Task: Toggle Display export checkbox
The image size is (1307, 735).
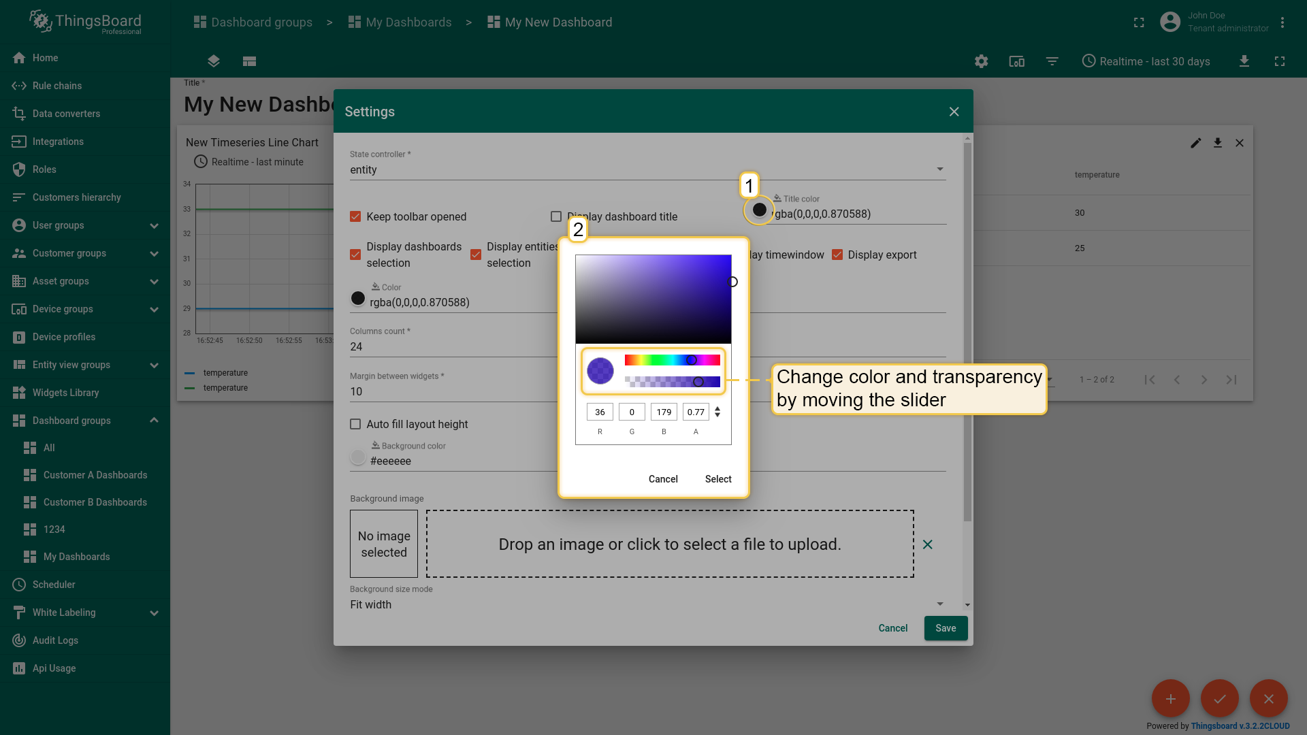Action: [x=837, y=255]
